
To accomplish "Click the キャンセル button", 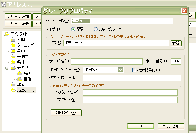I will tap(171, 126).
